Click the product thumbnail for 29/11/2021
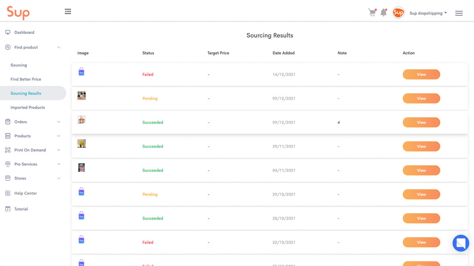This screenshot has width=474, height=266. [x=81, y=144]
